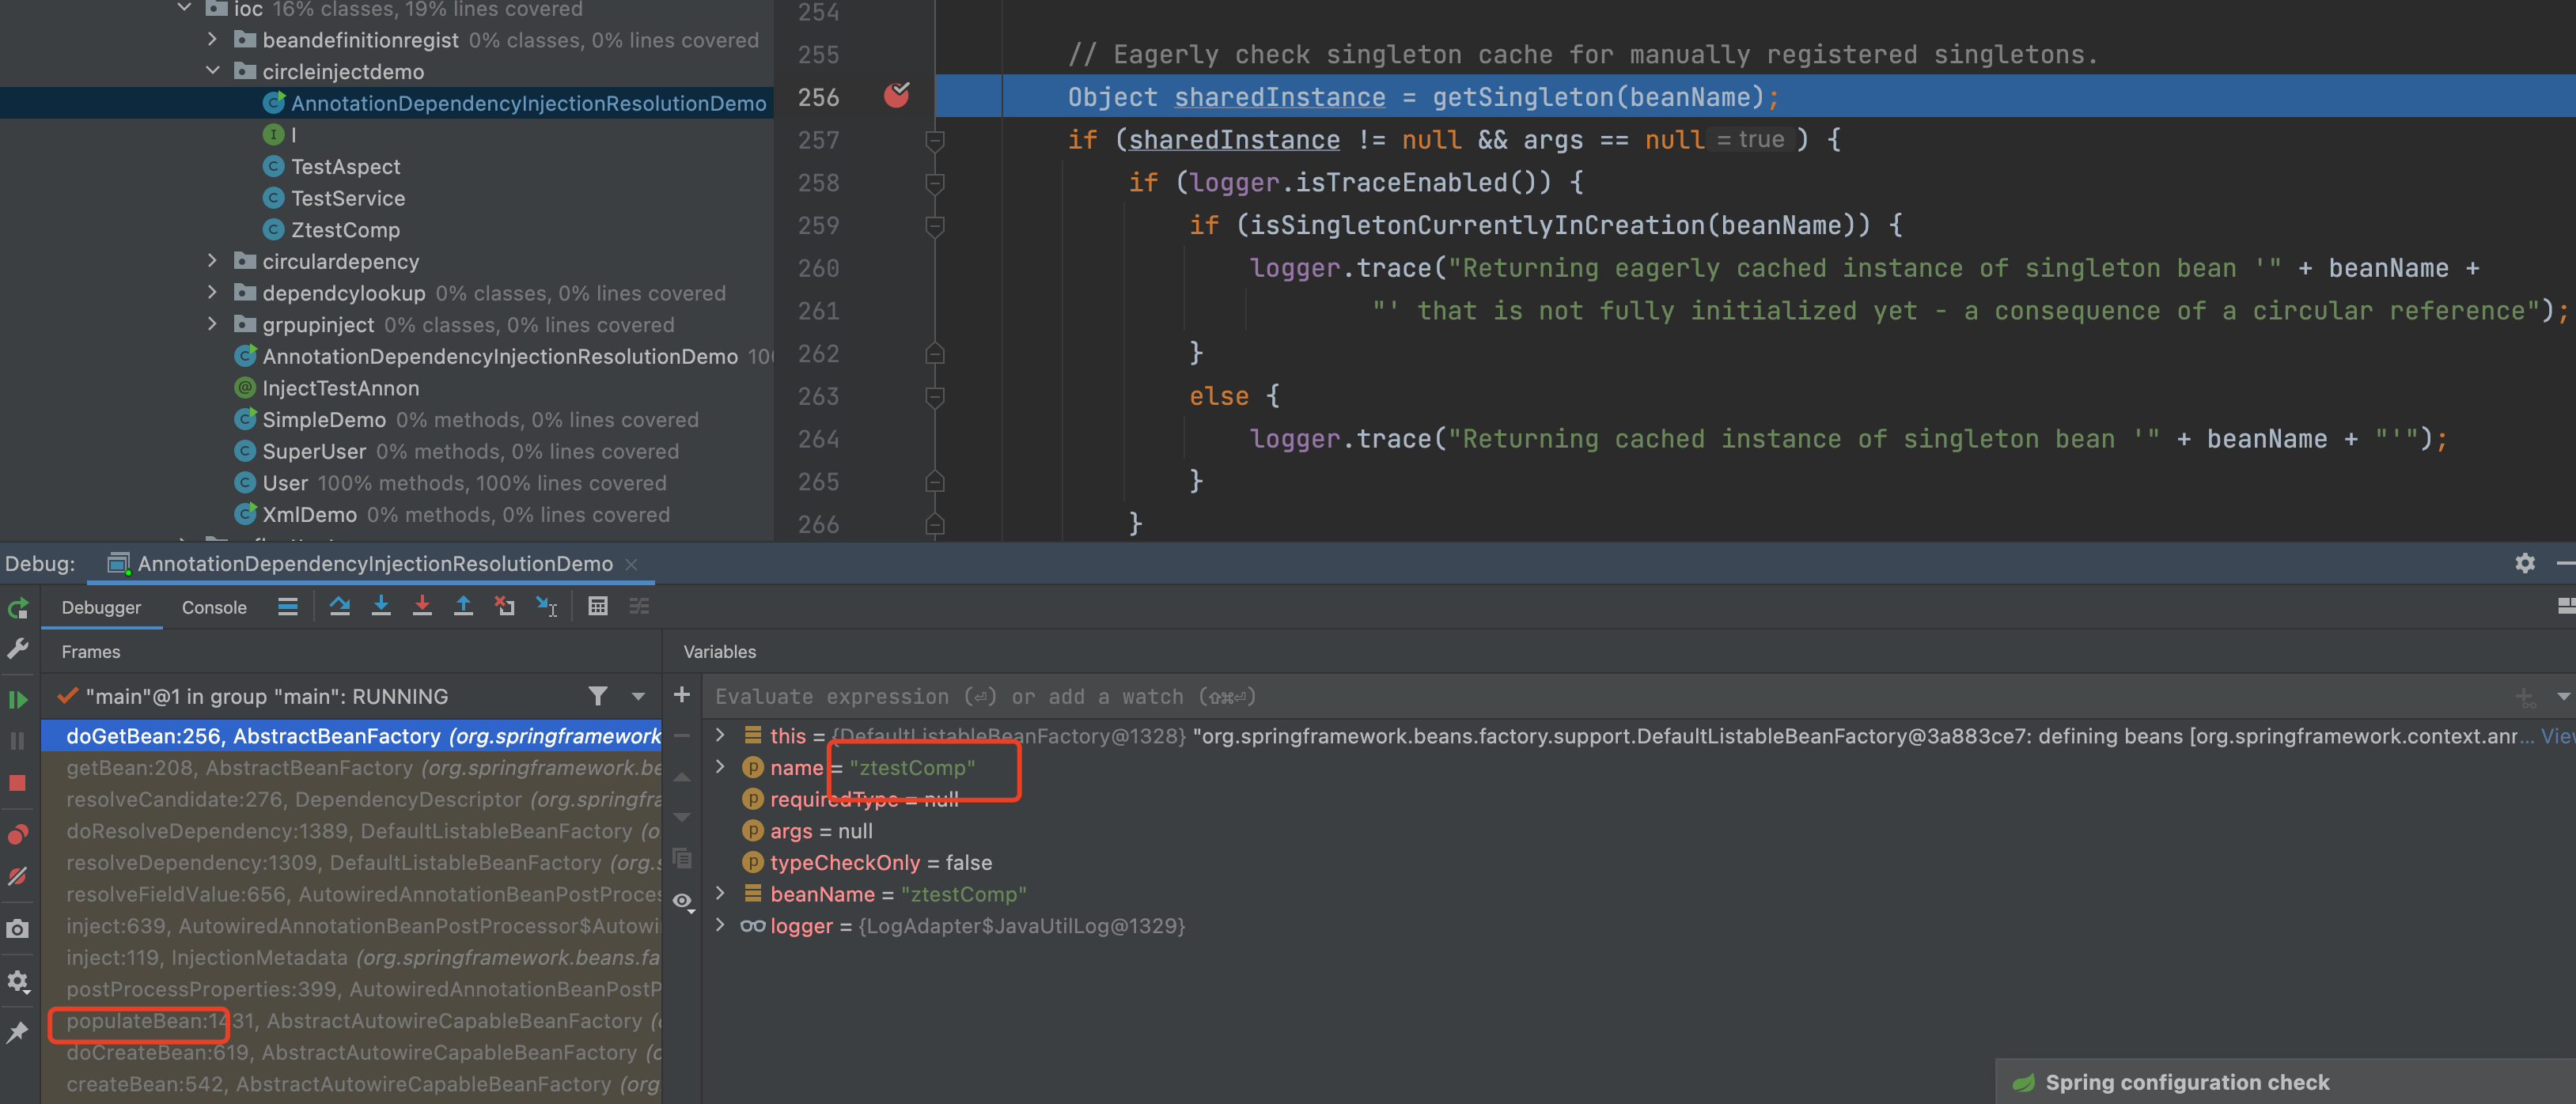Select the AnnotationDependencyInjectionResolutionDemo debug tab
Screen dimensions: 2576x1104
[x=374, y=564]
